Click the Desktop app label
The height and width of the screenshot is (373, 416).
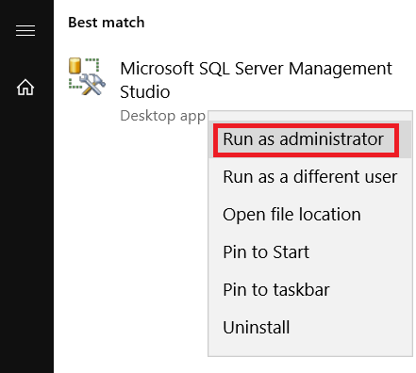[x=162, y=116]
